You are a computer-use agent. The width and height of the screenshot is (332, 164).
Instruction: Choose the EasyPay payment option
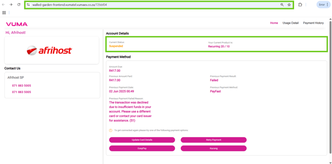click(x=142, y=148)
